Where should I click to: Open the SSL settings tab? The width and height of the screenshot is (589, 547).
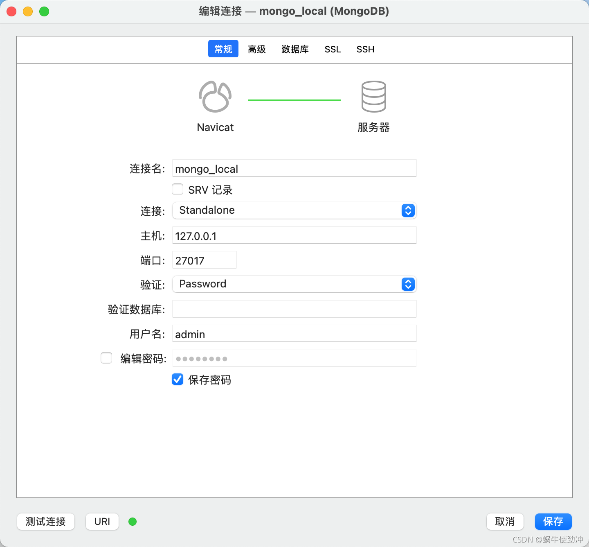tap(333, 49)
